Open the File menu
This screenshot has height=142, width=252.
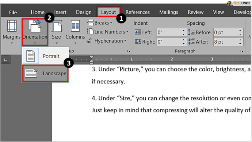tap(13, 12)
